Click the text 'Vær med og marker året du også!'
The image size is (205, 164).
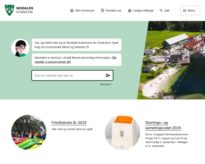coord(72,129)
